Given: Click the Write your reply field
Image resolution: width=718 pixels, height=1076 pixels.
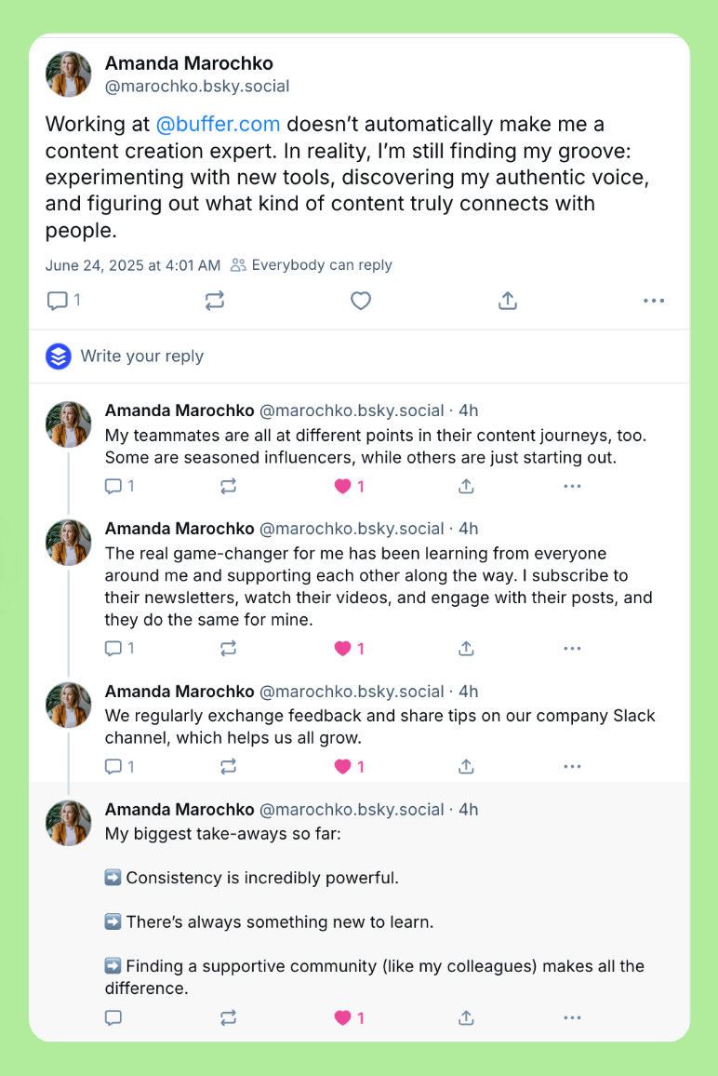Looking at the screenshot, I should (141, 356).
